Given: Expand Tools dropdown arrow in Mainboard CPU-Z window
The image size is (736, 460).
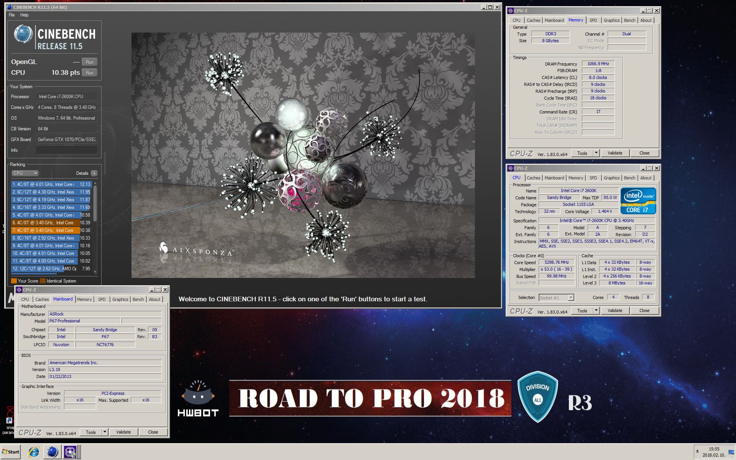Looking at the screenshot, I should click(105, 432).
